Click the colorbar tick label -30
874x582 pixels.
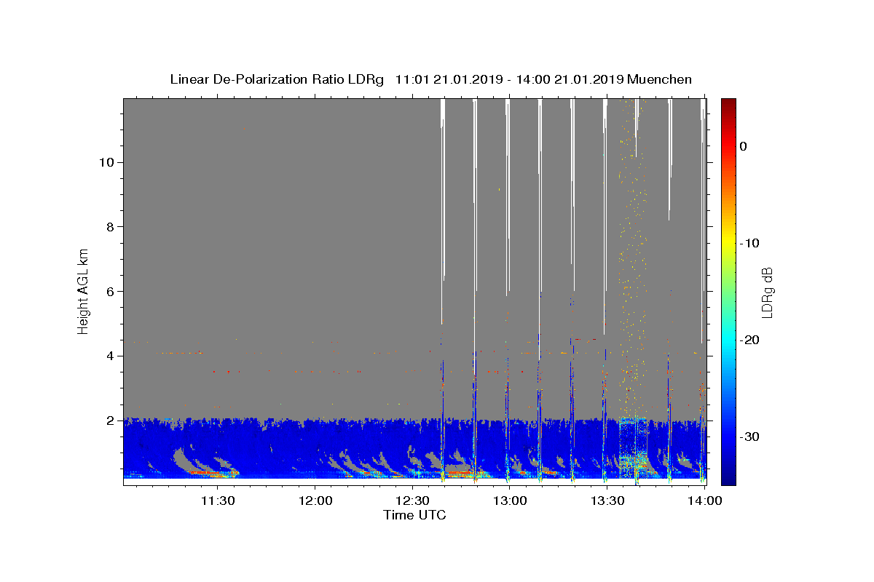(x=751, y=436)
